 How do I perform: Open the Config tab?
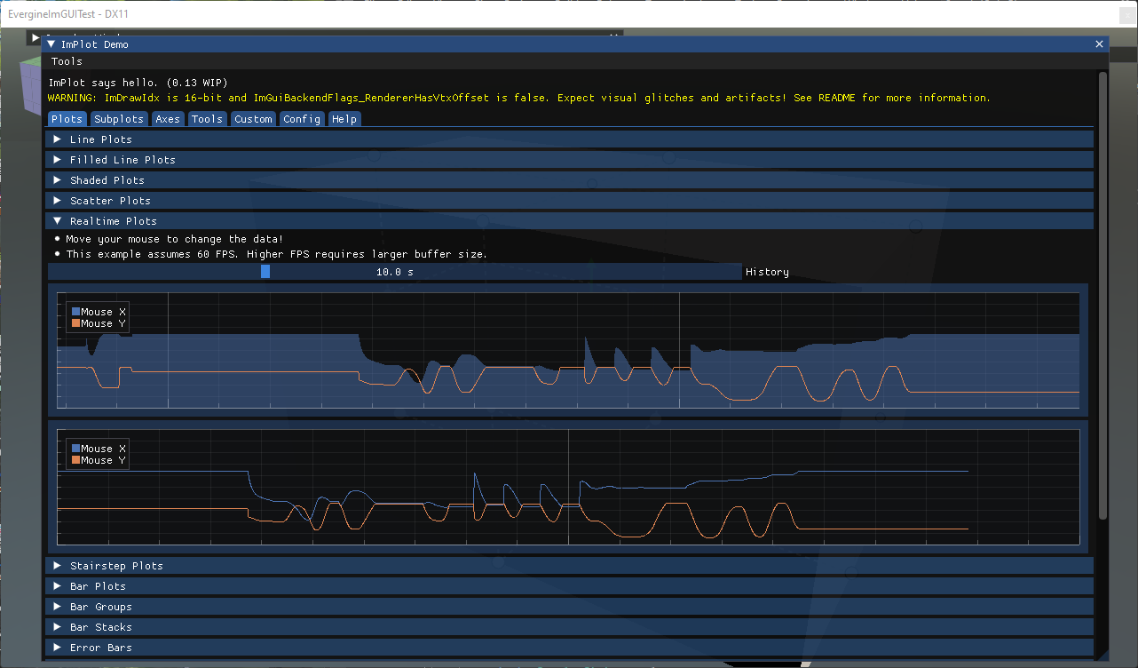point(302,119)
